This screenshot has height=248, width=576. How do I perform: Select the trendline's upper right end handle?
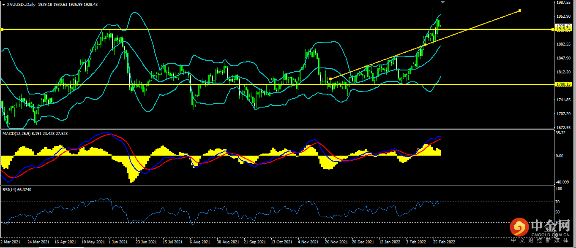520,11
